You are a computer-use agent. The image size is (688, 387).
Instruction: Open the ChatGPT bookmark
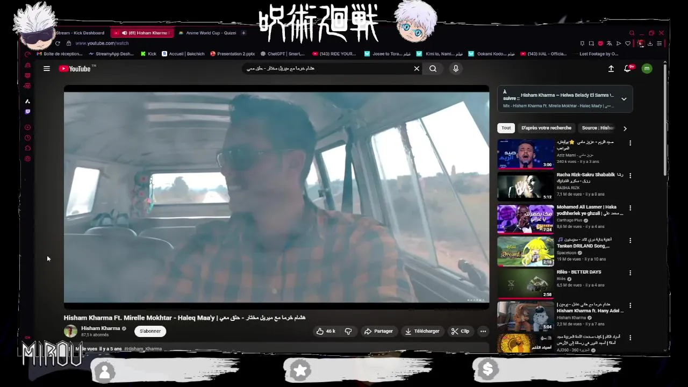coord(283,54)
